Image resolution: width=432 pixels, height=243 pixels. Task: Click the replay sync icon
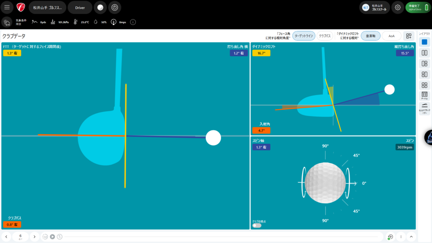click(390, 237)
